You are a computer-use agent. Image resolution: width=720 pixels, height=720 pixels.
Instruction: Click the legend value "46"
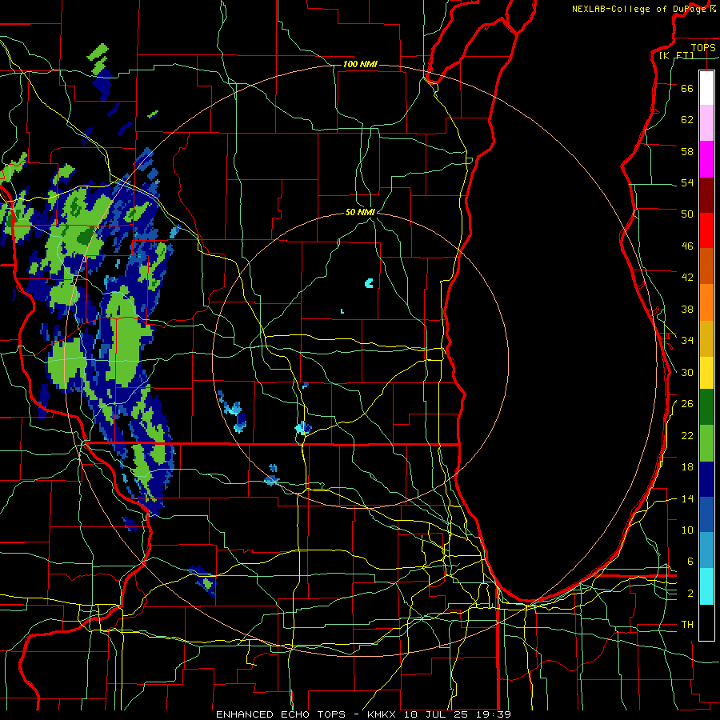[x=687, y=246]
